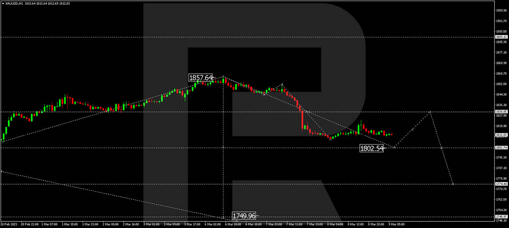Viewport: 509px width, 228px height.
Task: Click the 28 Feb 2023 axis label
Action: pos(9,224)
